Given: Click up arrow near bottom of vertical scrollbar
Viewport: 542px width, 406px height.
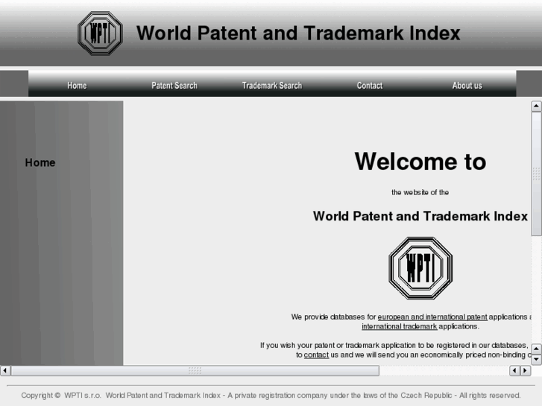Looking at the screenshot, I should (536, 349).
